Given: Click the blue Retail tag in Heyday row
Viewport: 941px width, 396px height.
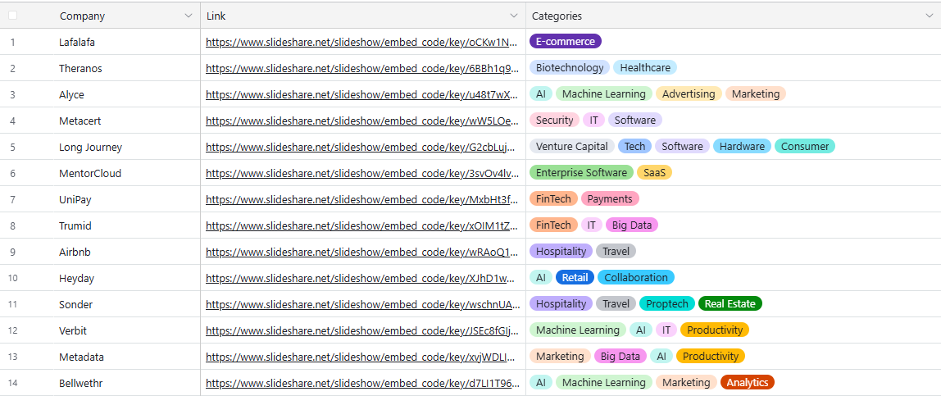Looking at the screenshot, I should click(x=575, y=278).
